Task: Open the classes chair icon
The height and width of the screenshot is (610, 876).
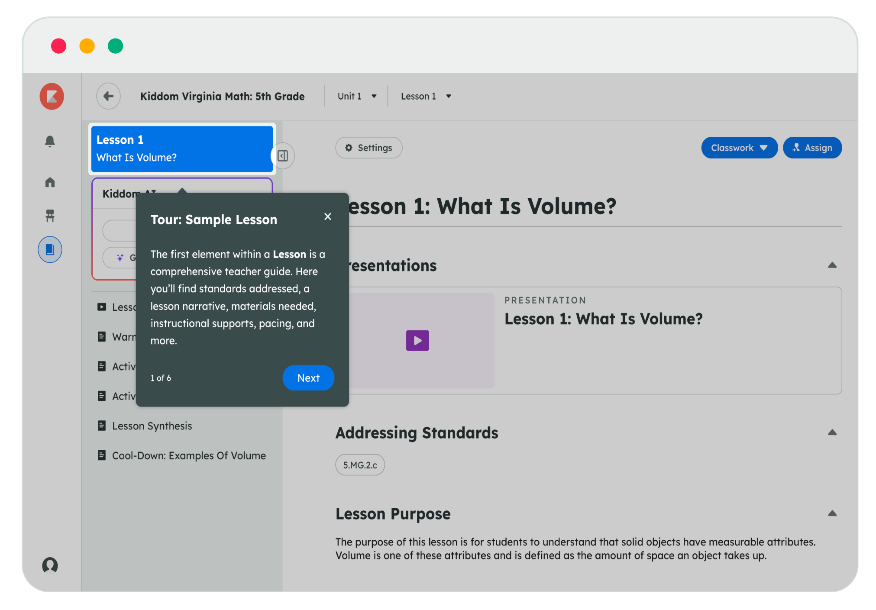Action: (x=50, y=215)
